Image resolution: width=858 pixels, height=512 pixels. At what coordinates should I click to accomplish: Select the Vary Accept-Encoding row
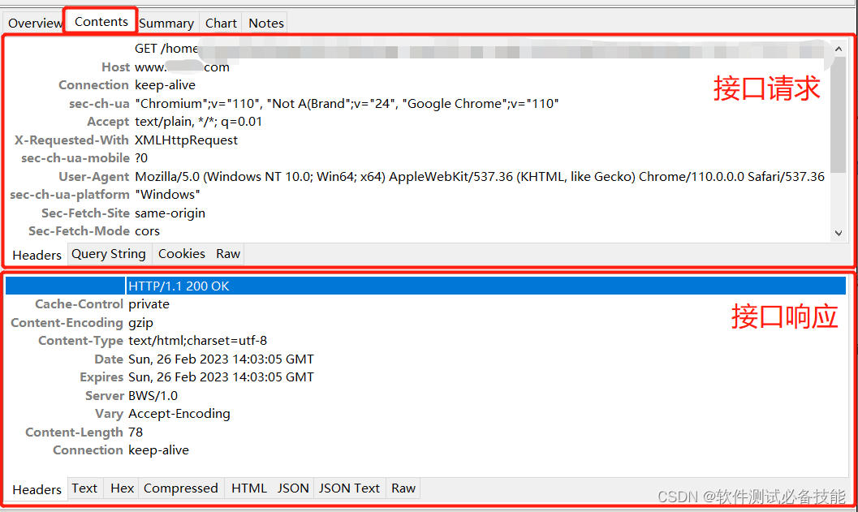(x=425, y=414)
